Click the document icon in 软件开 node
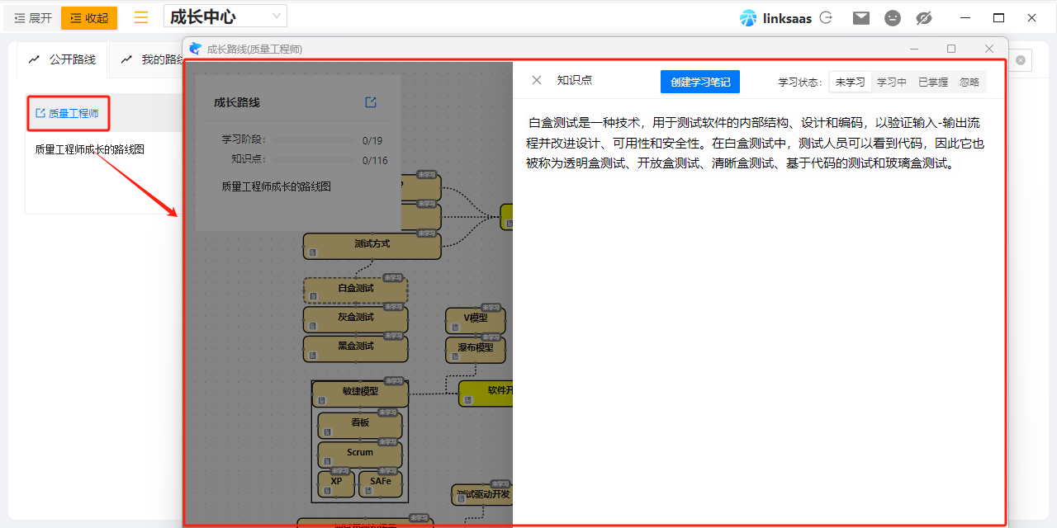 [x=468, y=400]
